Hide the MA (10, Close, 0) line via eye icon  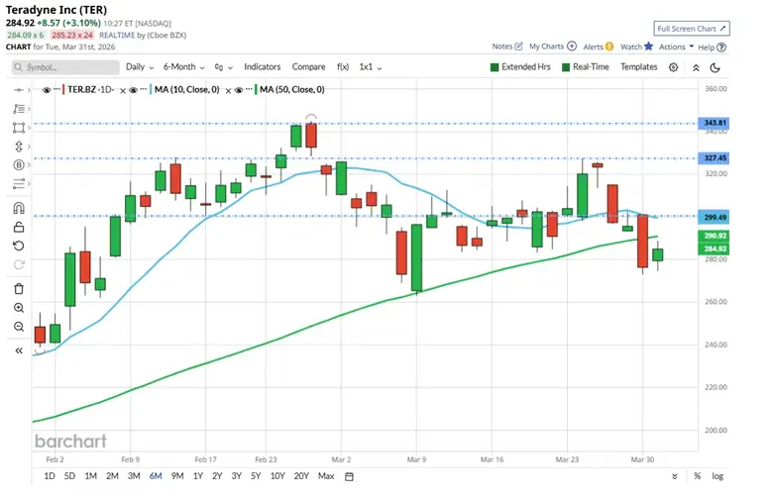pyautogui.click(x=147, y=89)
